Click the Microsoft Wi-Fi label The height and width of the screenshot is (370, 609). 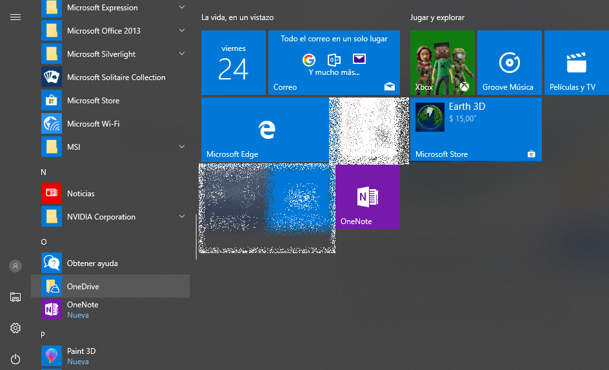[x=93, y=123]
